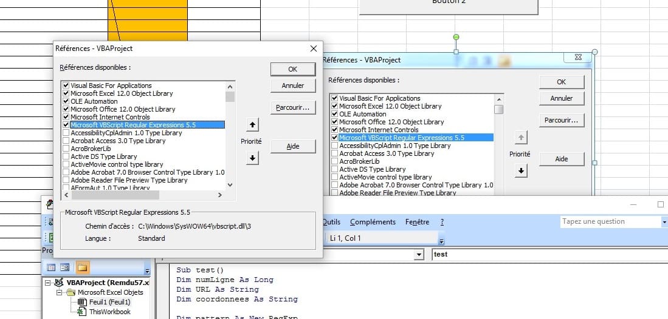Enable Acrobat Access 3.0 Type Library, front dialog

click(x=66, y=141)
